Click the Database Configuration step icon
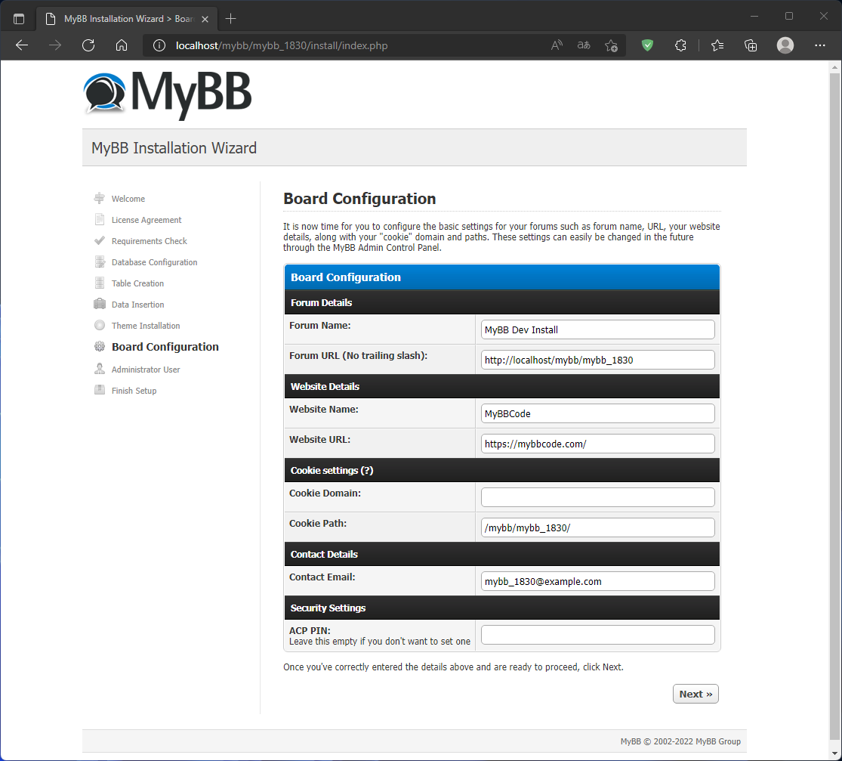This screenshot has height=761, width=842. coord(100,261)
